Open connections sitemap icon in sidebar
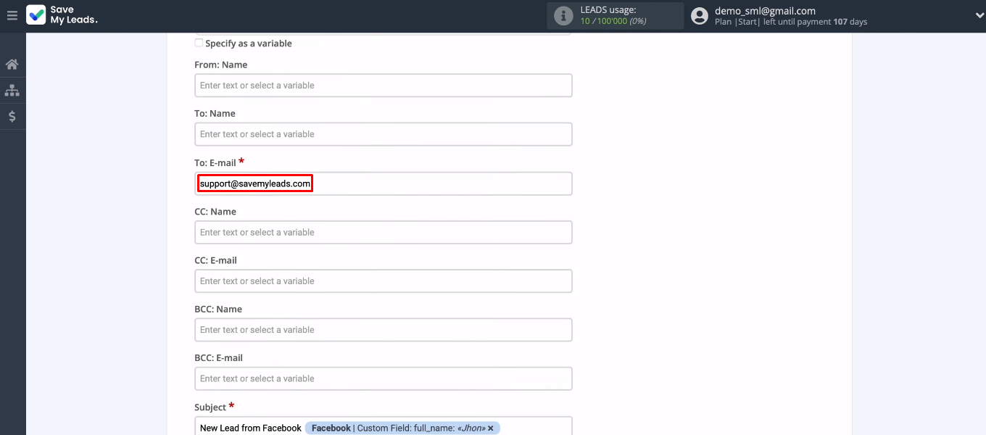This screenshot has width=986, height=435. coord(12,91)
